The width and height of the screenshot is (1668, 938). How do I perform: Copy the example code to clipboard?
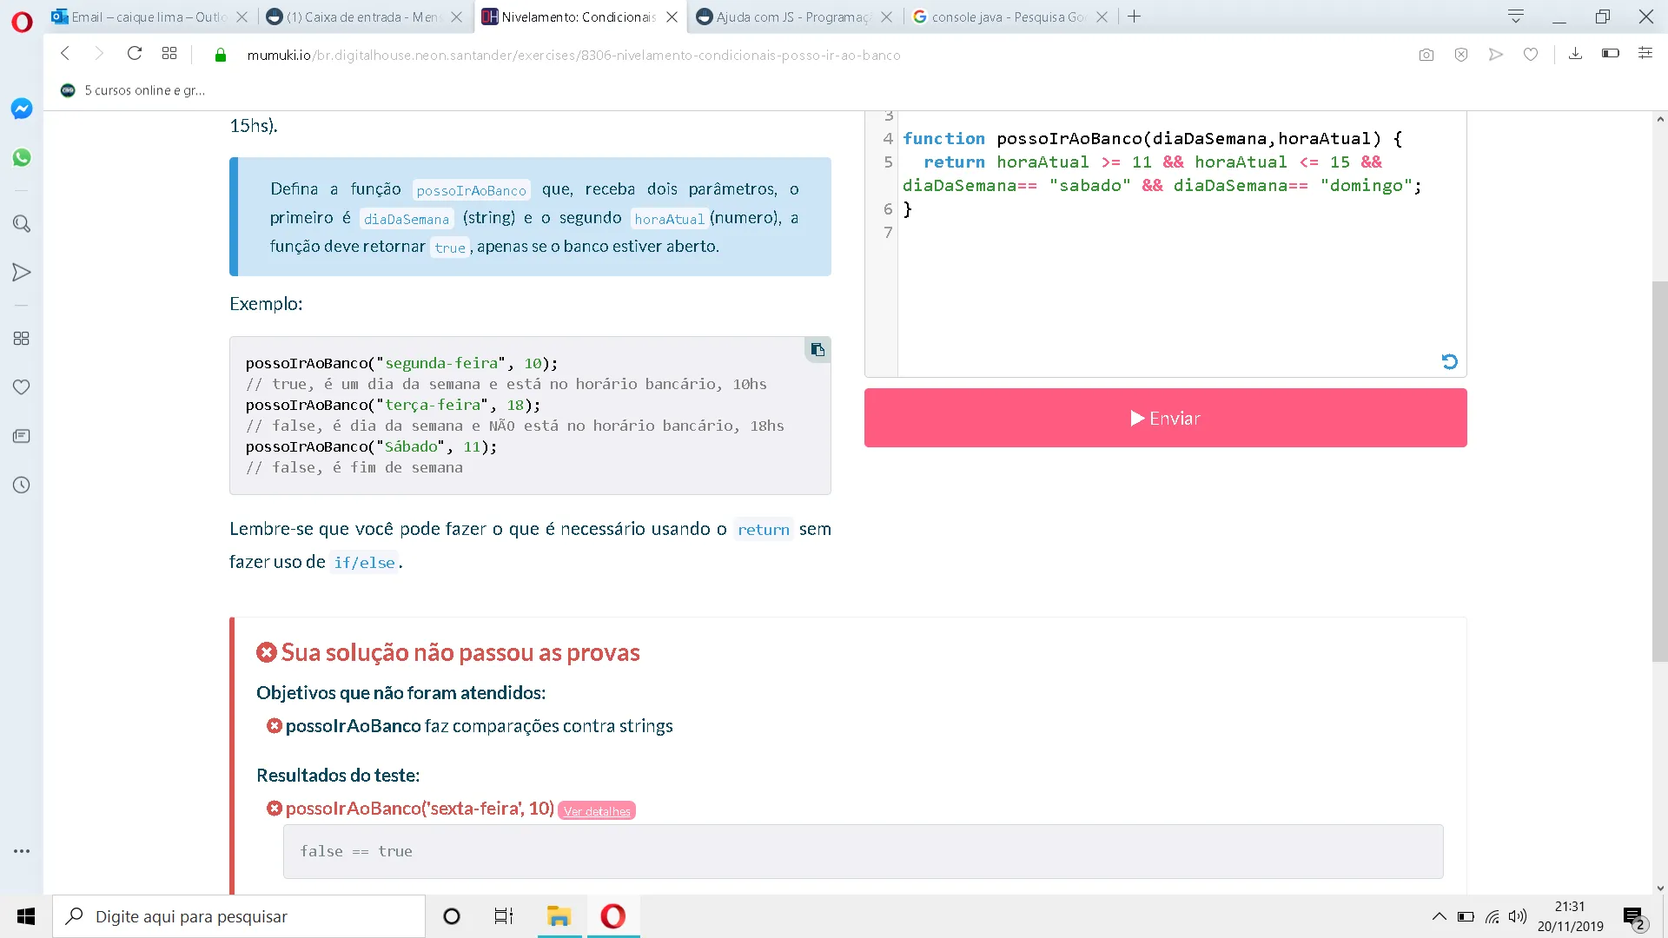[817, 349]
